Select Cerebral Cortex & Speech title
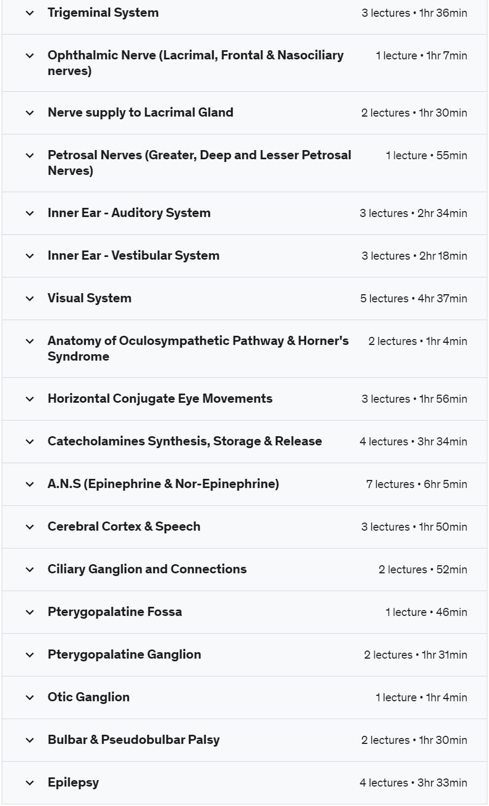The image size is (489, 806). click(x=124, y=527)
